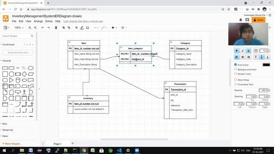The width and height of the screenshot is (274, 154).
Task: Align text to middle vertically
Action: (x=262, y=57)
